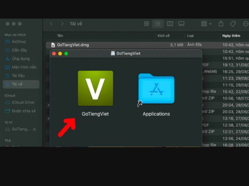Viewport: 249px width, 186px height.
Task: Select Gần đây in the sidebar
Action: coord(16,50)
